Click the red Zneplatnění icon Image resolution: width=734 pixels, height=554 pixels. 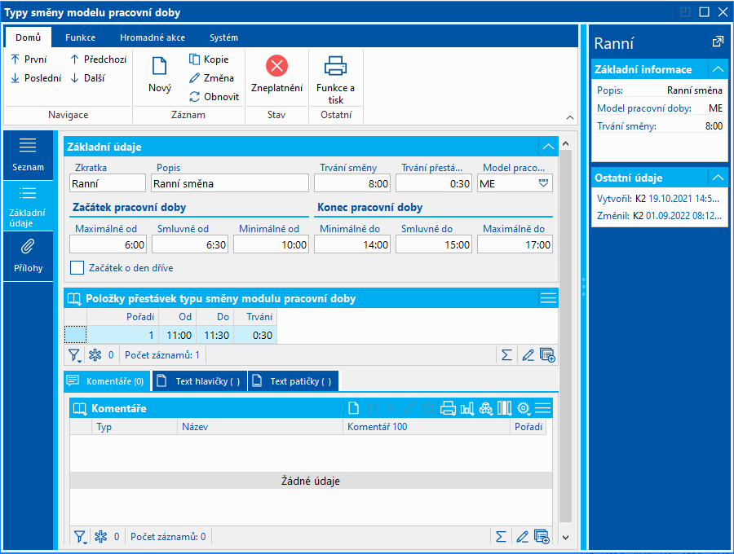pos(276,66)
